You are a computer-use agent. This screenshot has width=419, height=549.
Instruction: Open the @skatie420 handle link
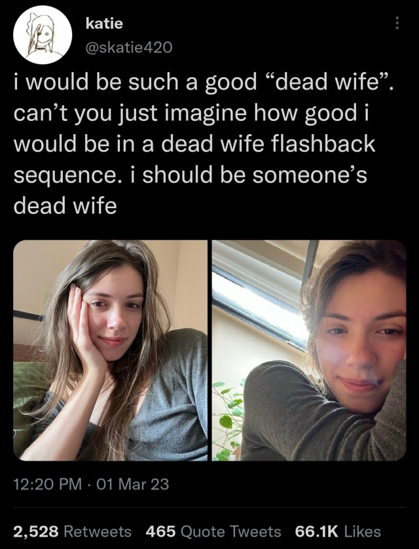(129, 47)
